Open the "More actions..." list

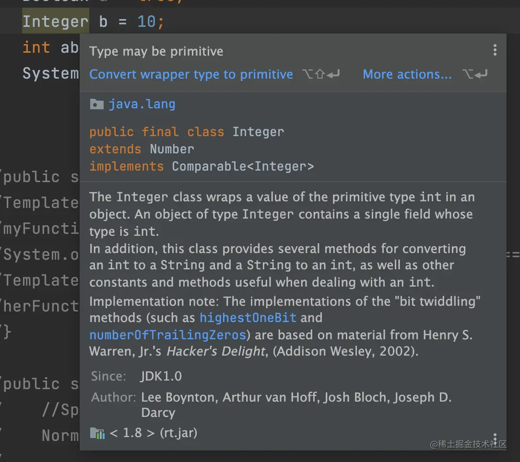click(407, 74)
